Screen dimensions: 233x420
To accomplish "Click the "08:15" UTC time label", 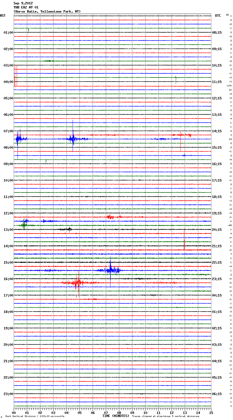I will pyautogui.click(x=217, y=33).
